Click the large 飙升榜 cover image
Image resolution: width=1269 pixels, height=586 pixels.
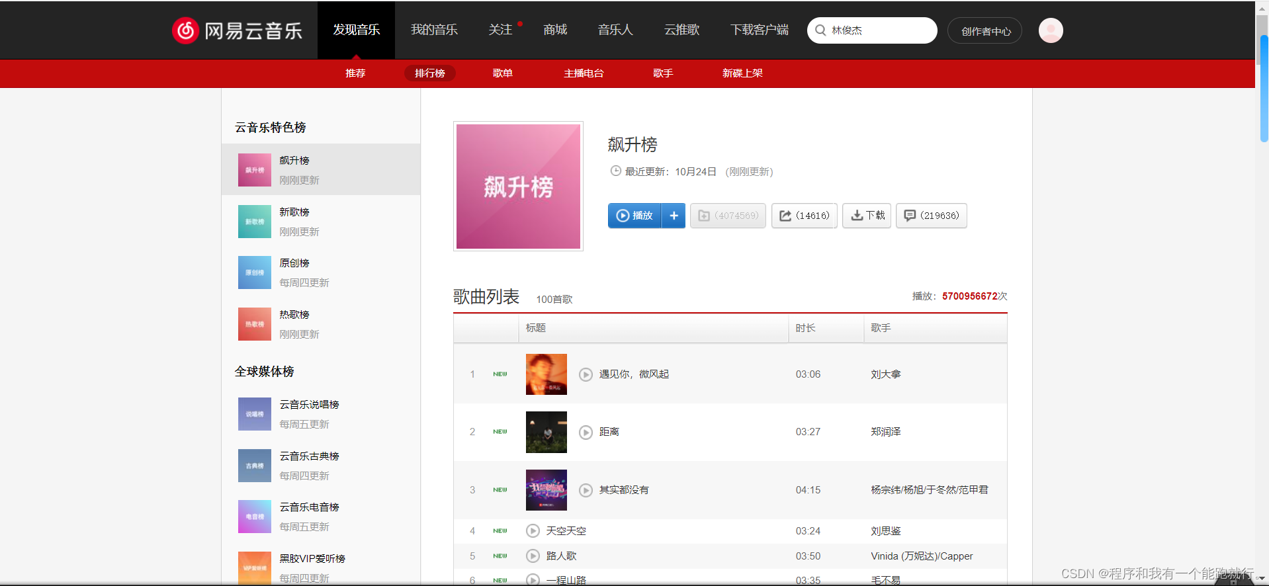pyautogui.click(x=518, y=187)
